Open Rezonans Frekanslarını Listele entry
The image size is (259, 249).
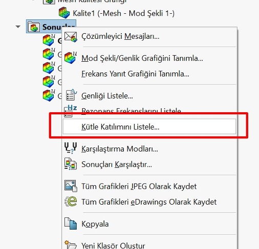click(x=149, y=111)
